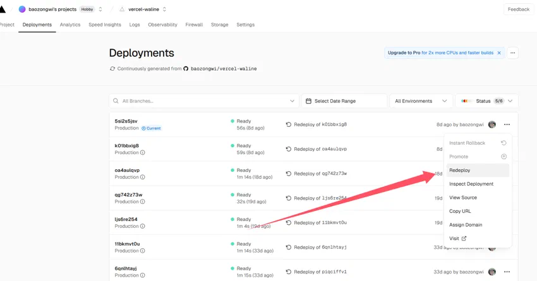Image resolution: width=537 pixels, height=281 pixels.
Task: Open deployment oa4aulqvp
Action: (127, 170)
